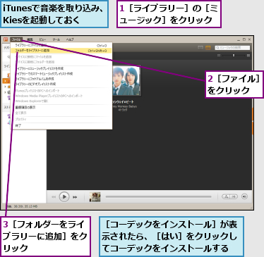Toggle repeat playback mode
Image resolution: width=264 pixels, height=257 pixels.
pyautogui.click(x=226, y=196)
